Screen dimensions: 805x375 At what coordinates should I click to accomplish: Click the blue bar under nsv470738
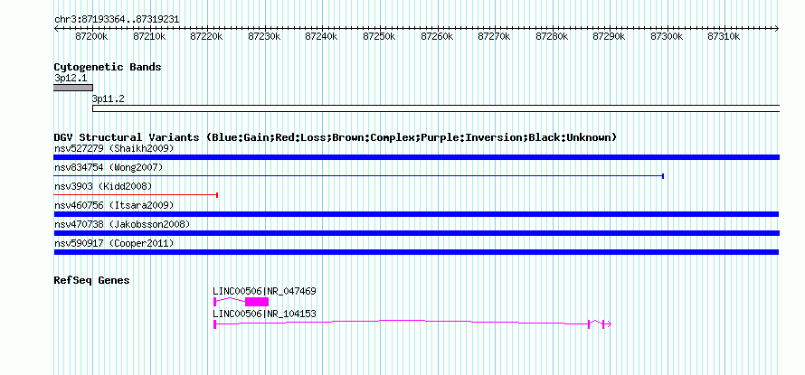[x=416, y=233]
